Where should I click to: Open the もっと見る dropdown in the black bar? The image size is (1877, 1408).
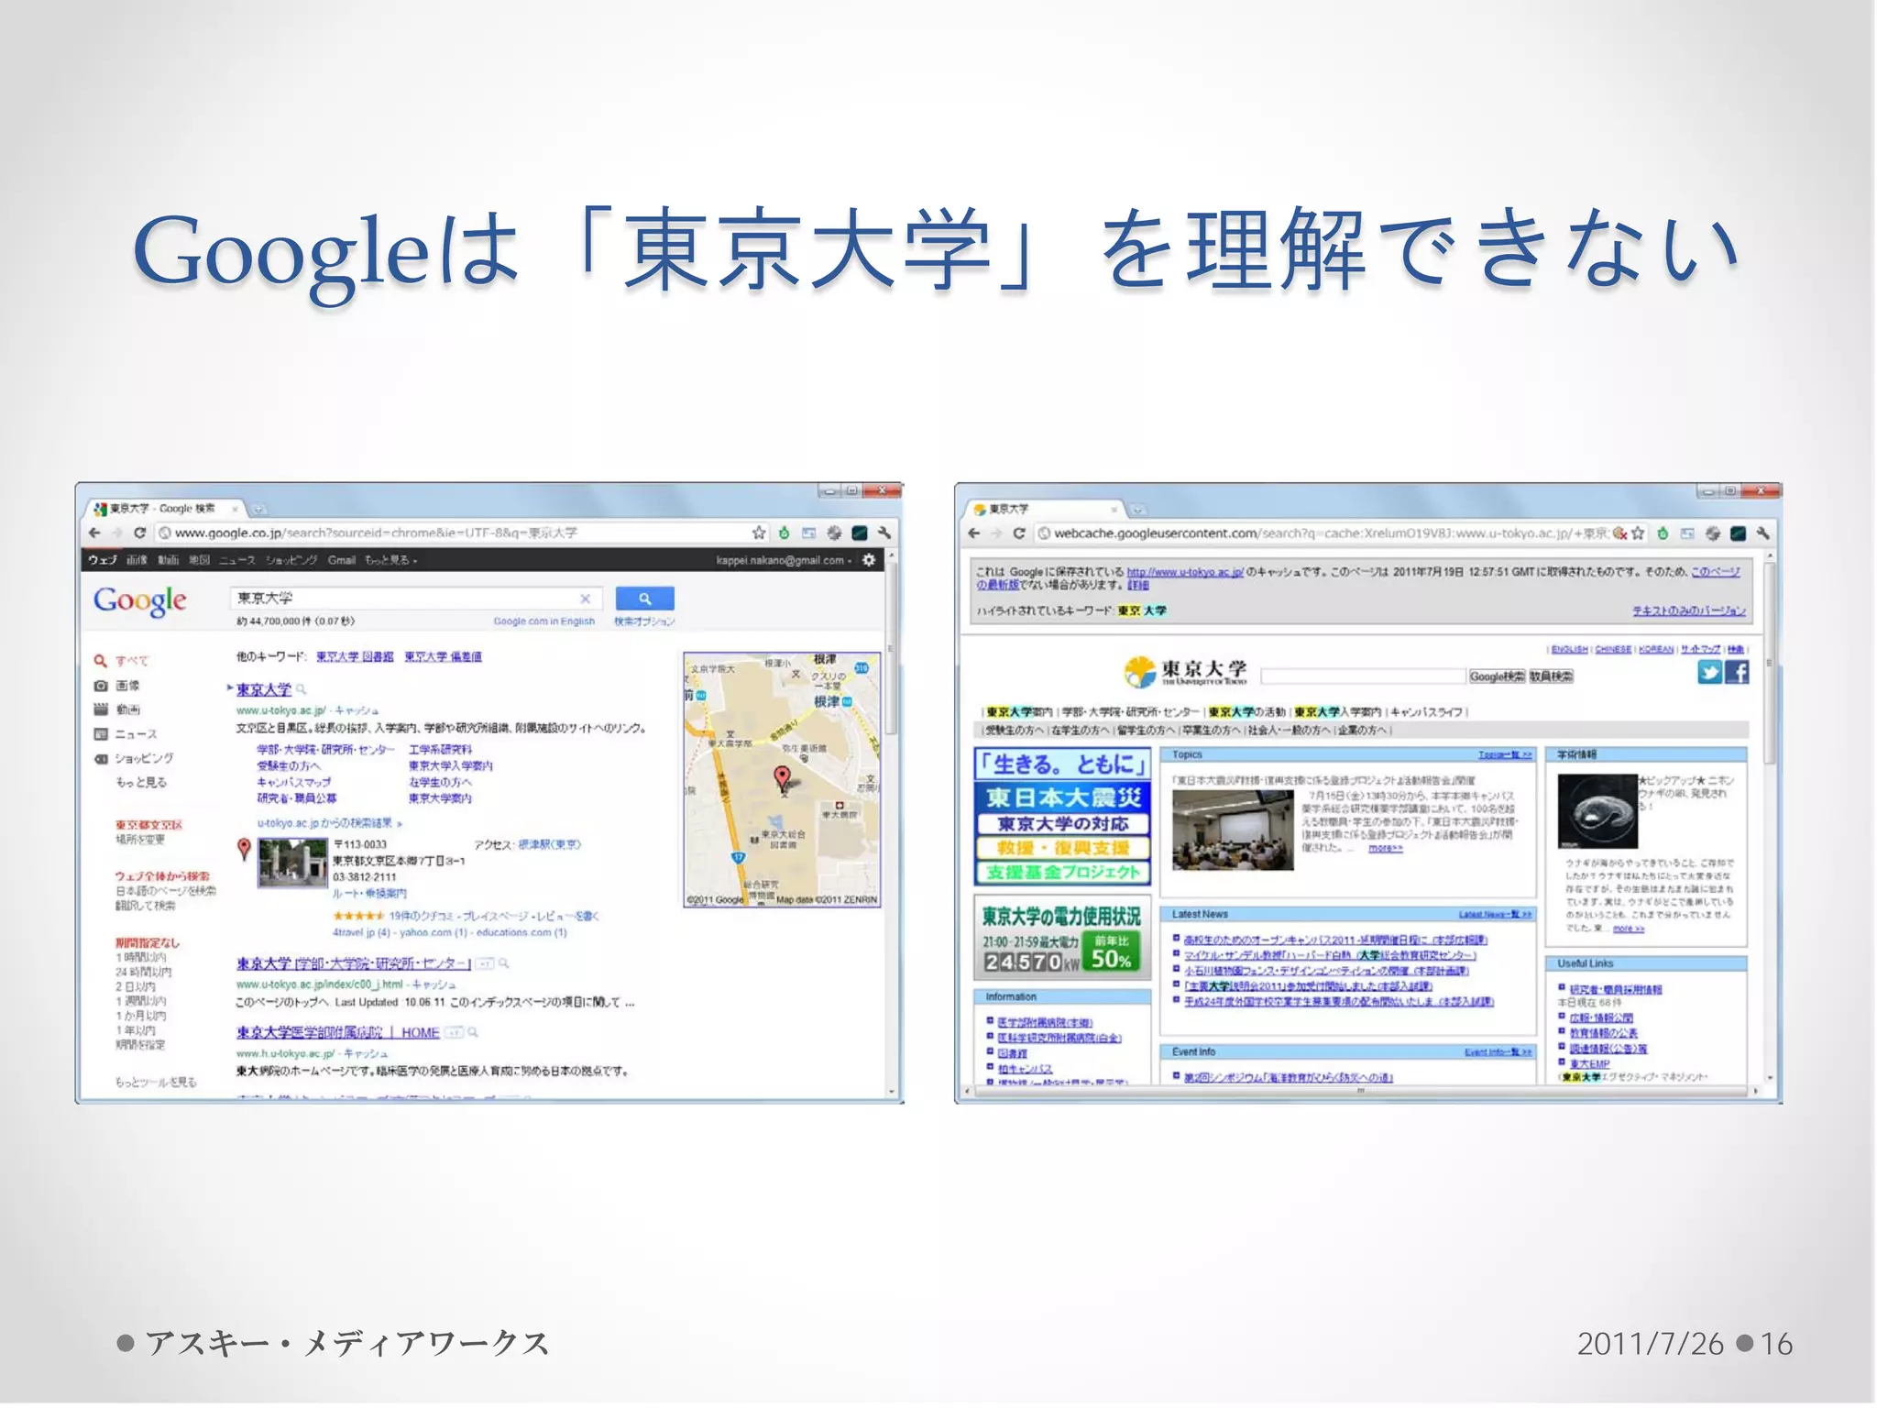(391, 560)
